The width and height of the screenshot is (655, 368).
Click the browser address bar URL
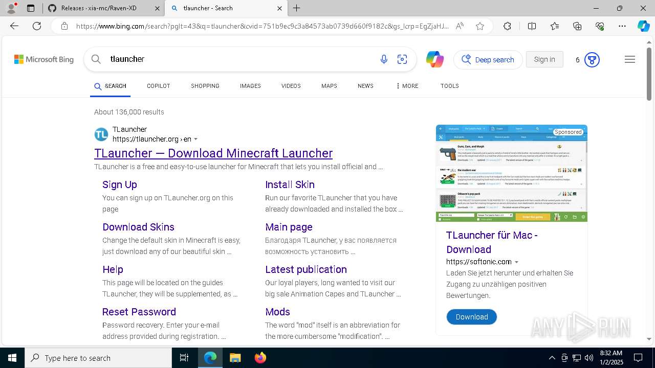(x=262, y=26)
